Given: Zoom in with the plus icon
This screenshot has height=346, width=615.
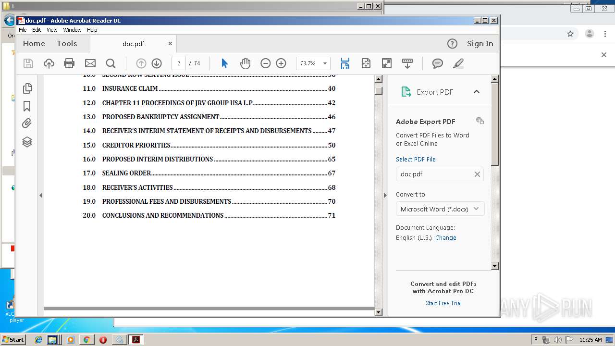Looking at the screenshot, I should pyautogui.click(x=281, y=63).
